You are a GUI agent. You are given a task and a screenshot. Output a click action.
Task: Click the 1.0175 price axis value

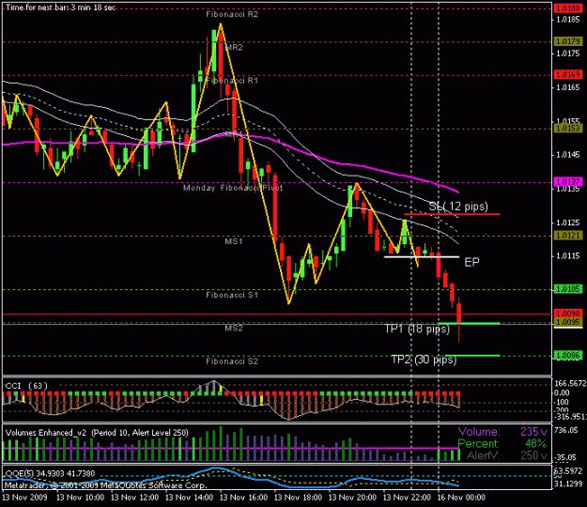568,54
